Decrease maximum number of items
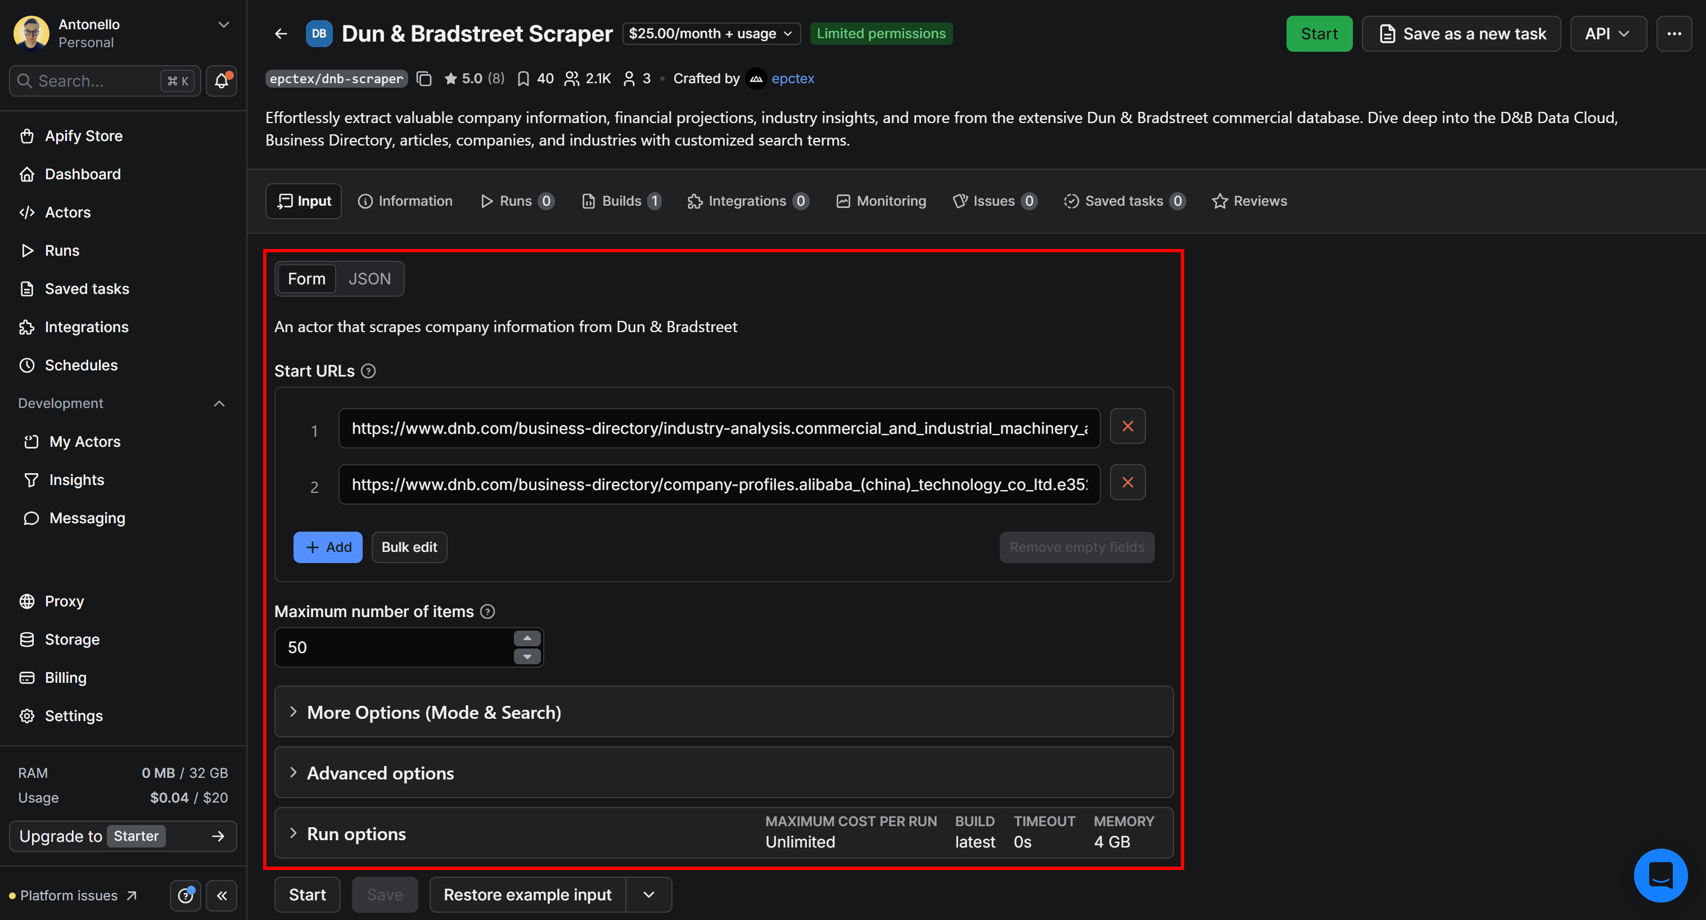This screenshot has width=1706, height=920. point(527,656)
